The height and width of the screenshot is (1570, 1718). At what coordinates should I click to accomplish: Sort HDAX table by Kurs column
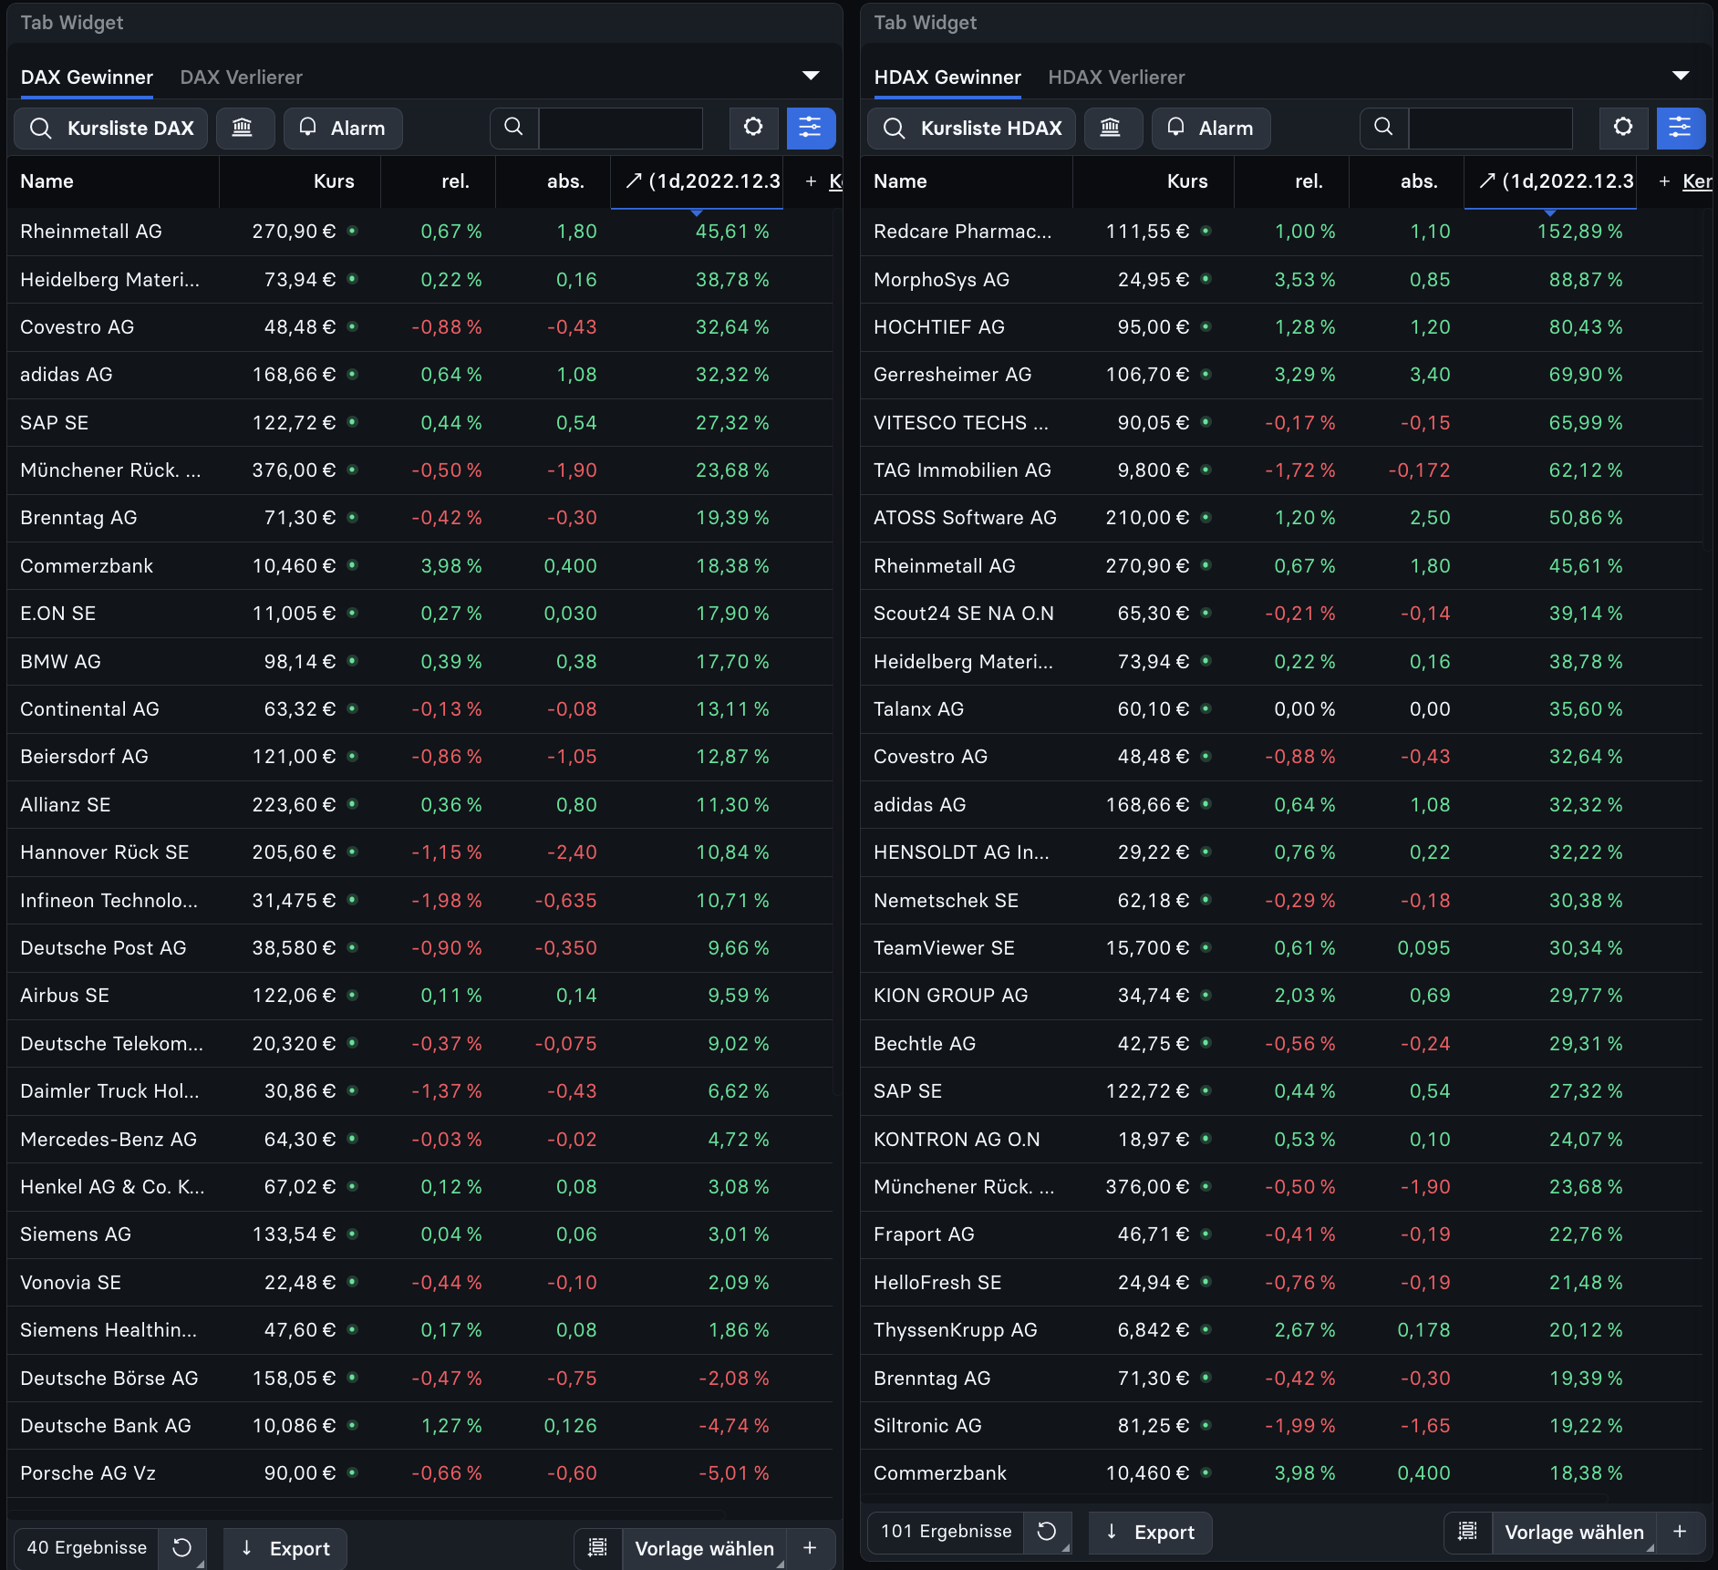point(1154,181)
